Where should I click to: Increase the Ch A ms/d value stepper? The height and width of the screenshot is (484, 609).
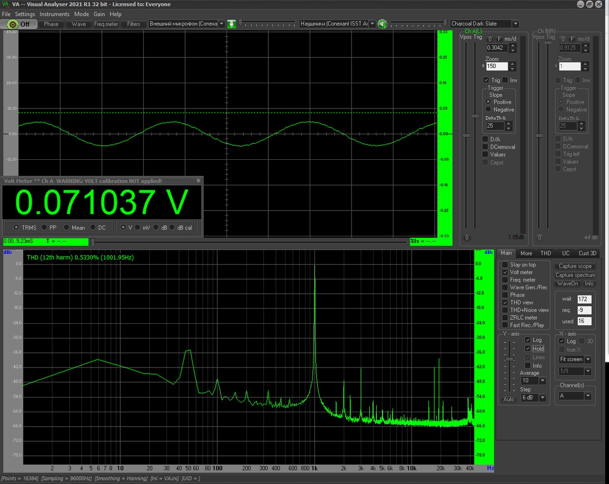pyautogui.click(x=513, y=46)
